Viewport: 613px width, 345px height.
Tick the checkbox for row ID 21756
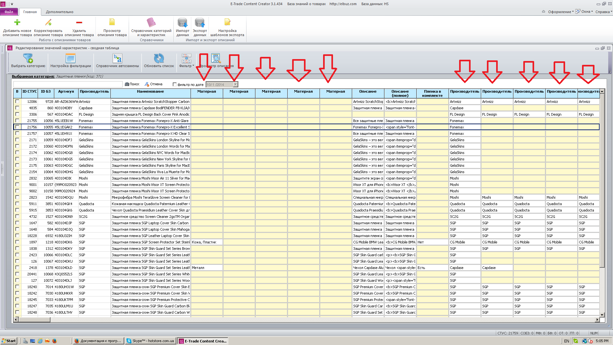pyautogui.click(x=17, y=127)
